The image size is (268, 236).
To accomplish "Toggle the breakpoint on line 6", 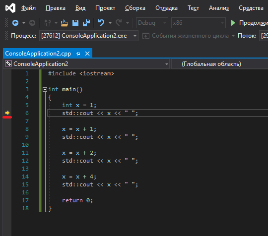I will (x=7, y=113).
